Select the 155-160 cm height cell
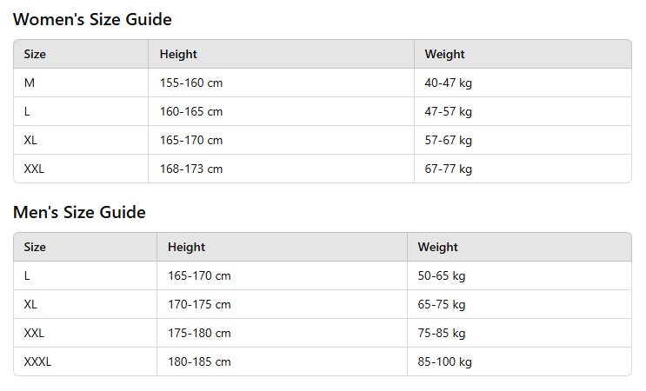This screenshot has width=646, height=391. coord(191,83)
